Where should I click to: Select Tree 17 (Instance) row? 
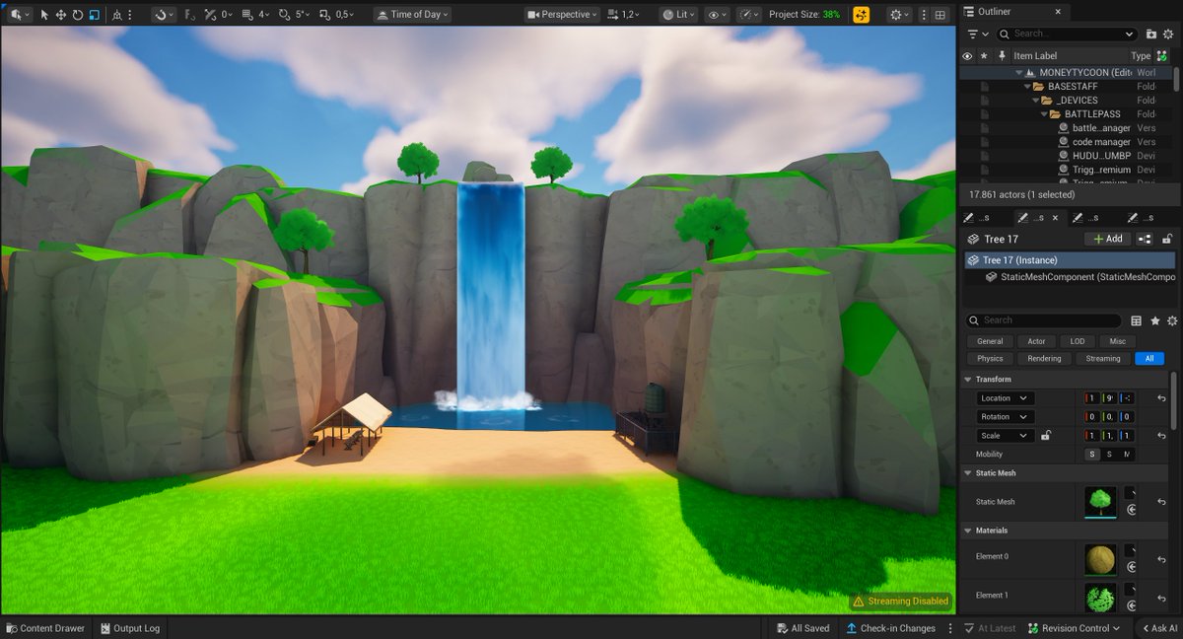click(1070, 260)
